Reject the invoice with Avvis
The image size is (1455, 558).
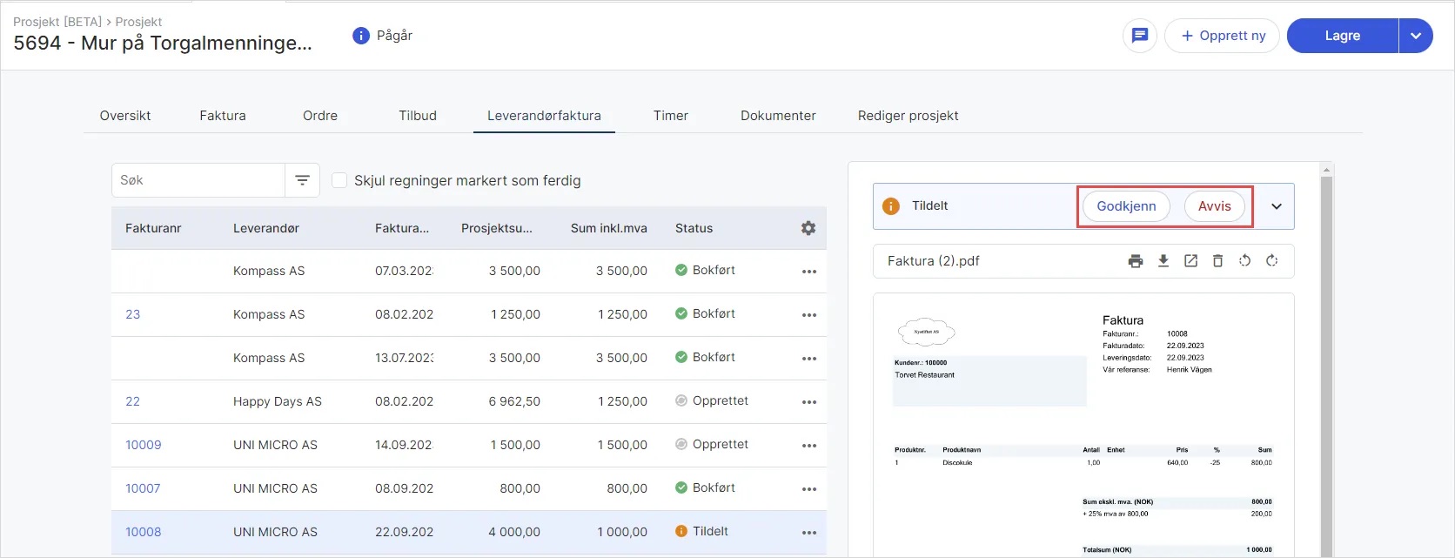pyautogui.click(x=1214, y=206)
